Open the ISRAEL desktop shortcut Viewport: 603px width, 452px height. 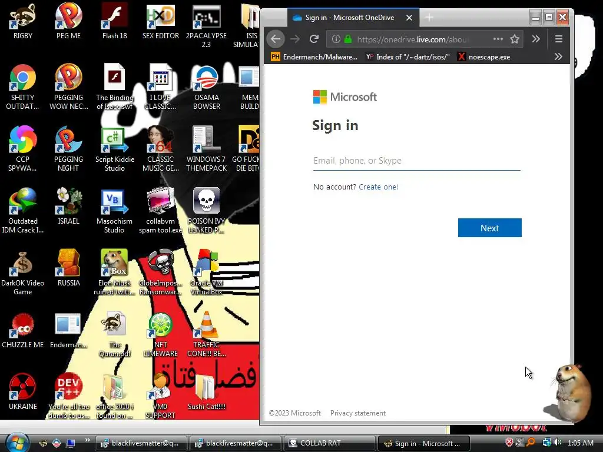[68, 207]
